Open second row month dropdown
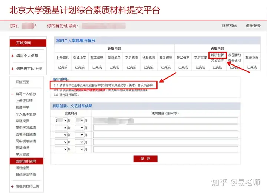Image resolution: width=267 pixels, height=193 pixels. (79, 127)
